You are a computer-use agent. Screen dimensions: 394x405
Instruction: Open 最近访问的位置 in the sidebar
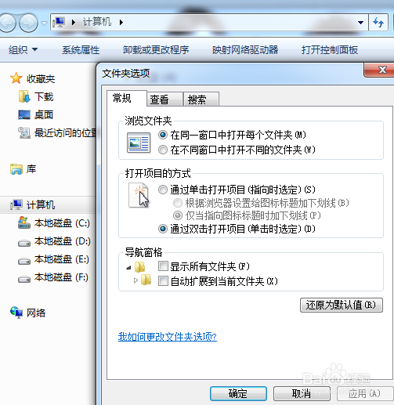(65, 133)
